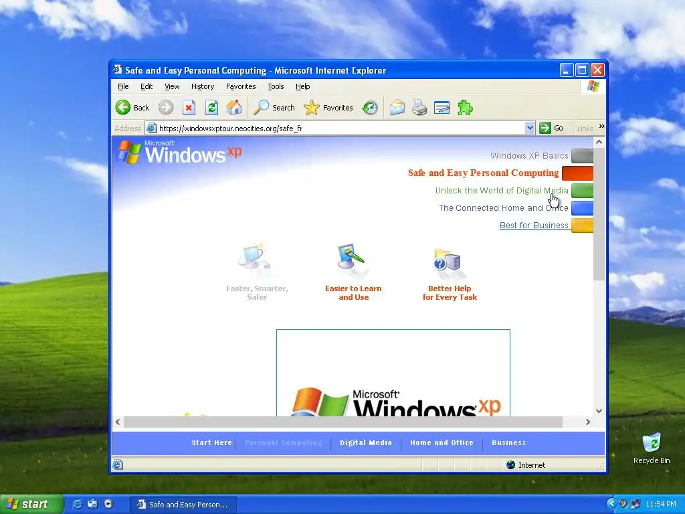Open the Favorites menu

pos(241,86)
